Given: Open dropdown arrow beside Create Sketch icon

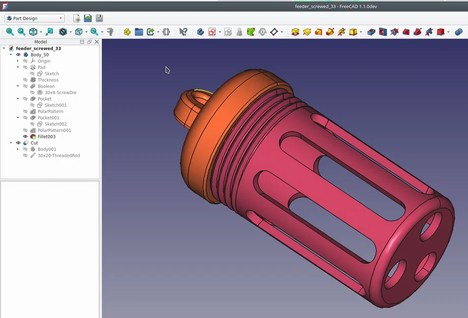Looking at the screenshot, I should tap(219, 32).
